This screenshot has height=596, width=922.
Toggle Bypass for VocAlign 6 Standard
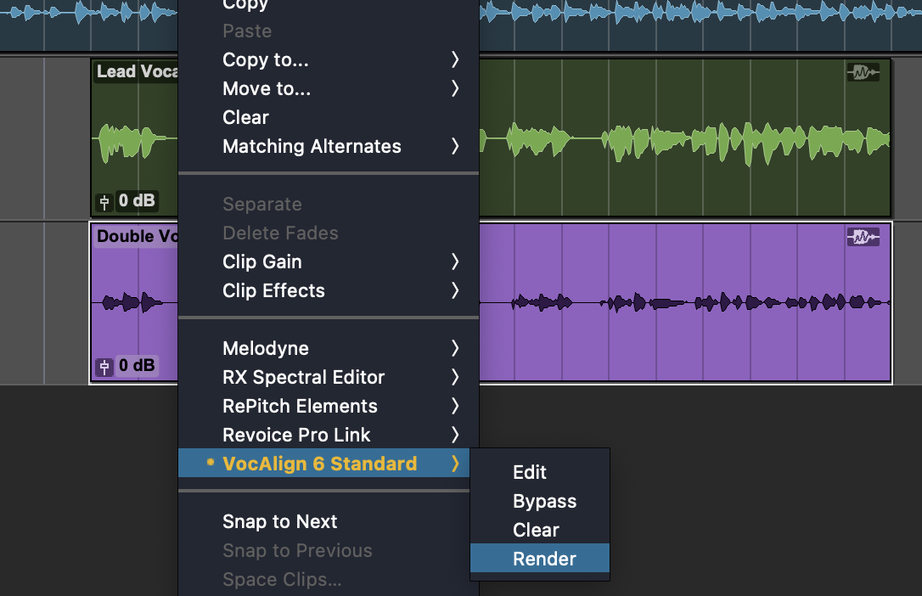544,501
